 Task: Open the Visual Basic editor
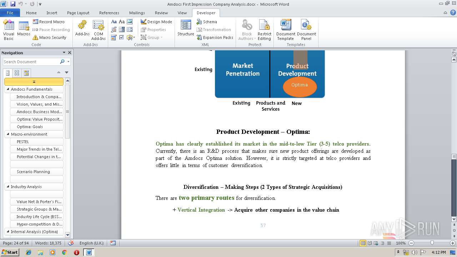(9, 30)
